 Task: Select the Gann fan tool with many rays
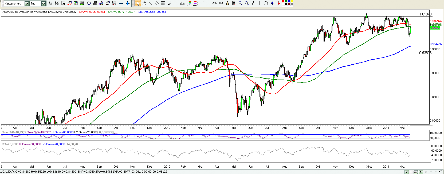point(183,3)
